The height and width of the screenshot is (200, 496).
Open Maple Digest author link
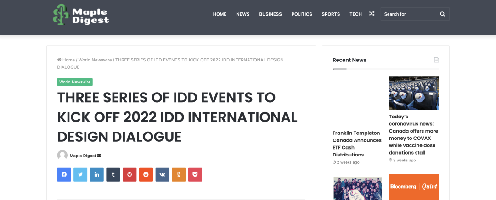83,156
